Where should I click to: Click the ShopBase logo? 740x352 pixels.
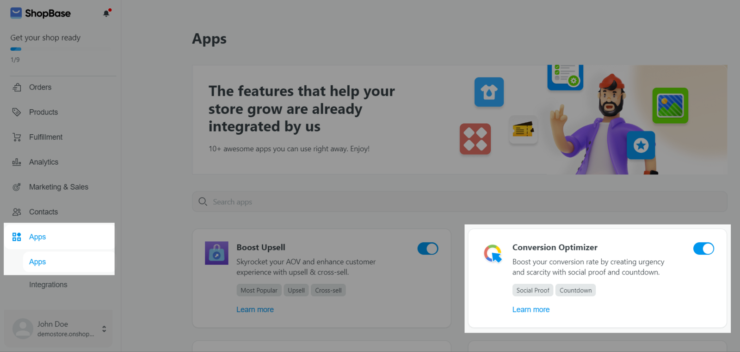pyautogui.click(x=41, y=13)
